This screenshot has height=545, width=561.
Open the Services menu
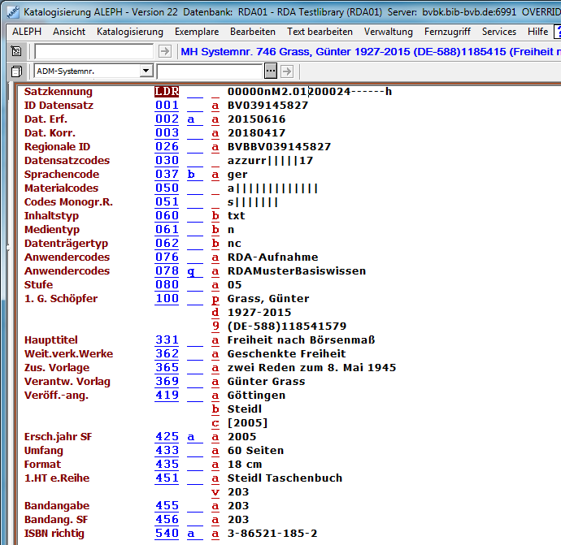498,32
